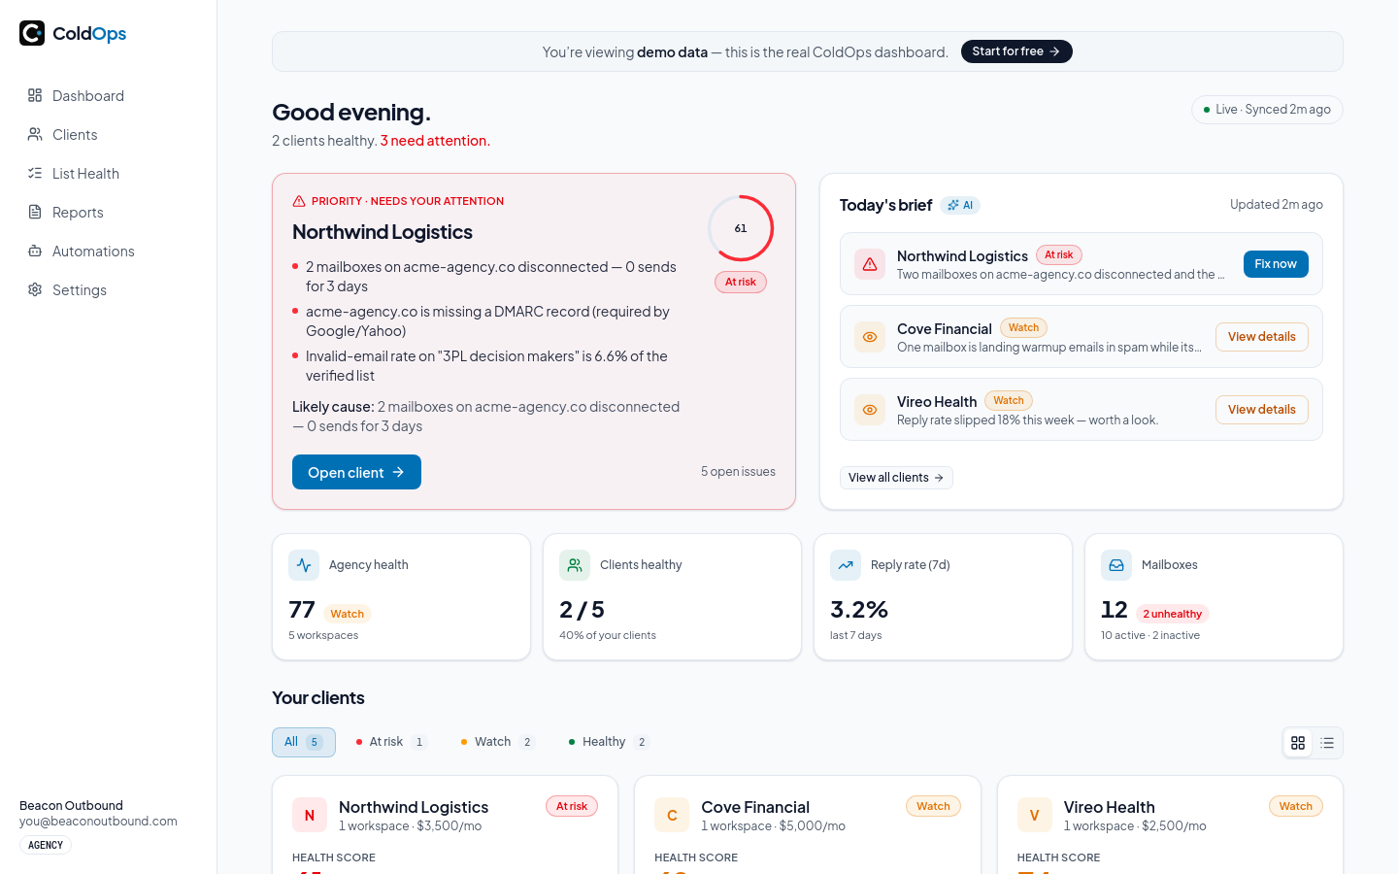The width and height of the screenshot is (1398, 874).
Task: Click the Clients people icon
Action: click(35, 134)
